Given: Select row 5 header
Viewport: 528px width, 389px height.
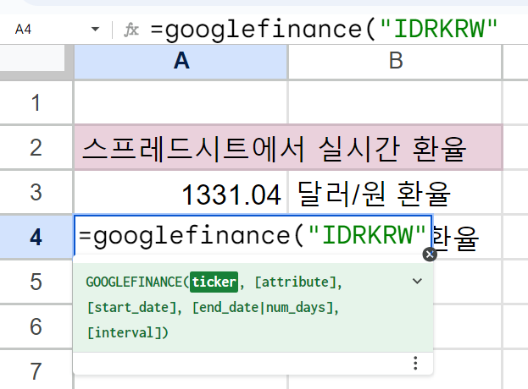Looking at the screenshot, I should (36, 282).
